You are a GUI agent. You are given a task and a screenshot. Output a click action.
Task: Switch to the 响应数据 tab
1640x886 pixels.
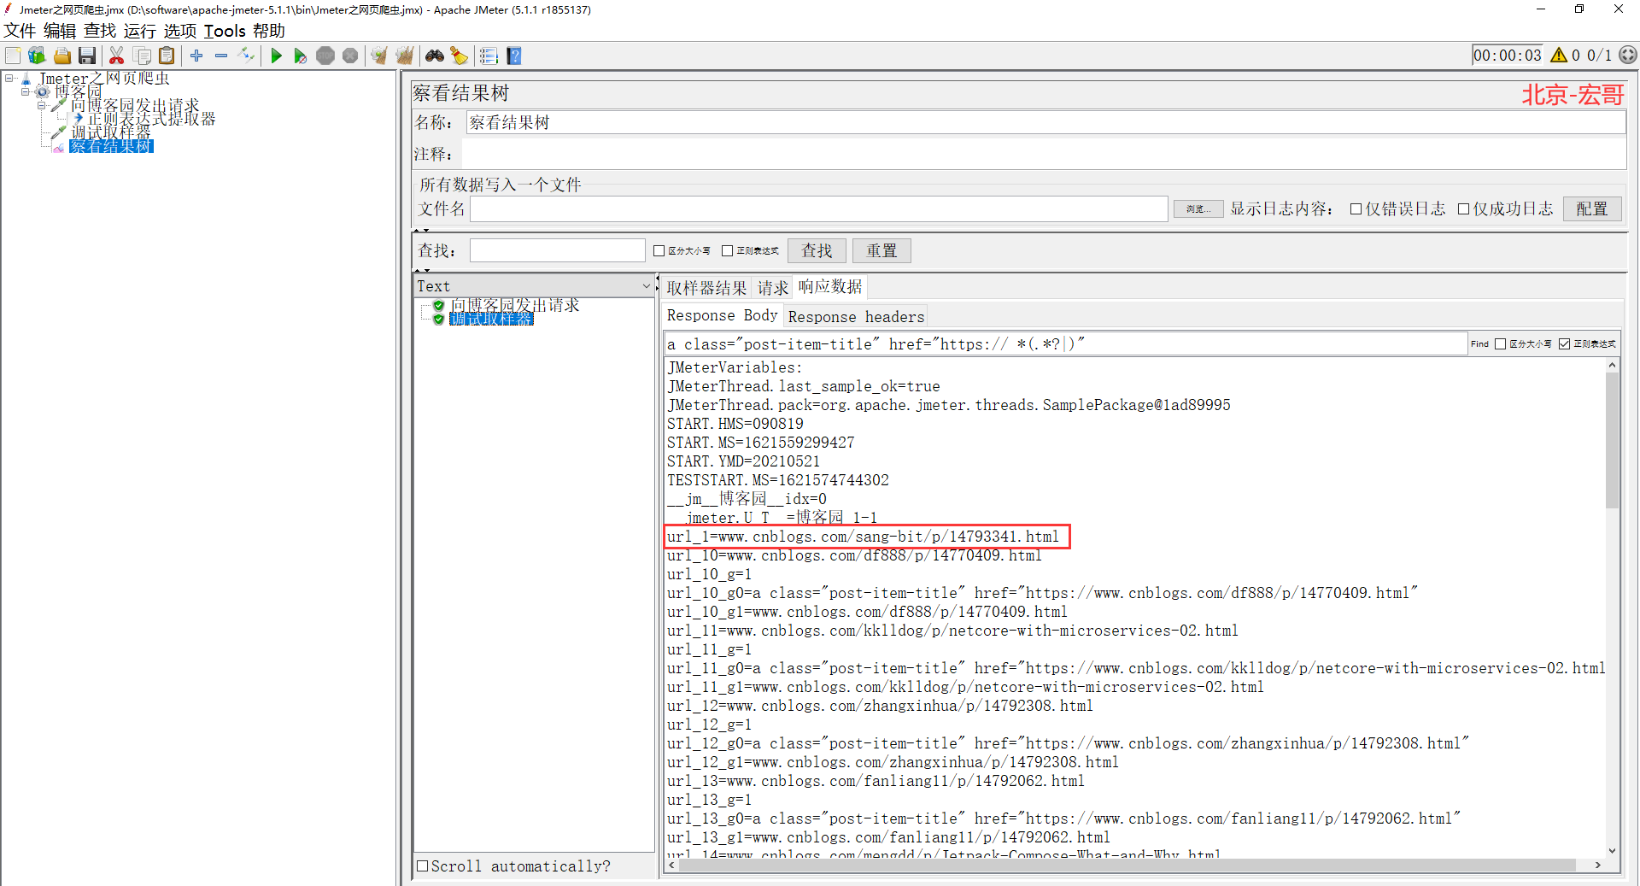(x=830, y=286)
